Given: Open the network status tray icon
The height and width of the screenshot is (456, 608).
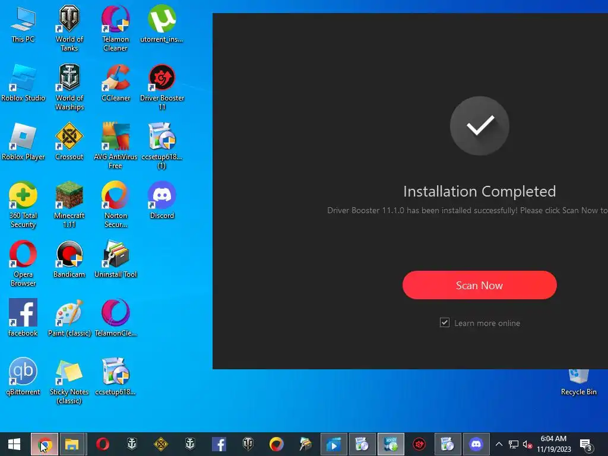Looking at the screenshot, I should (514, 444).
